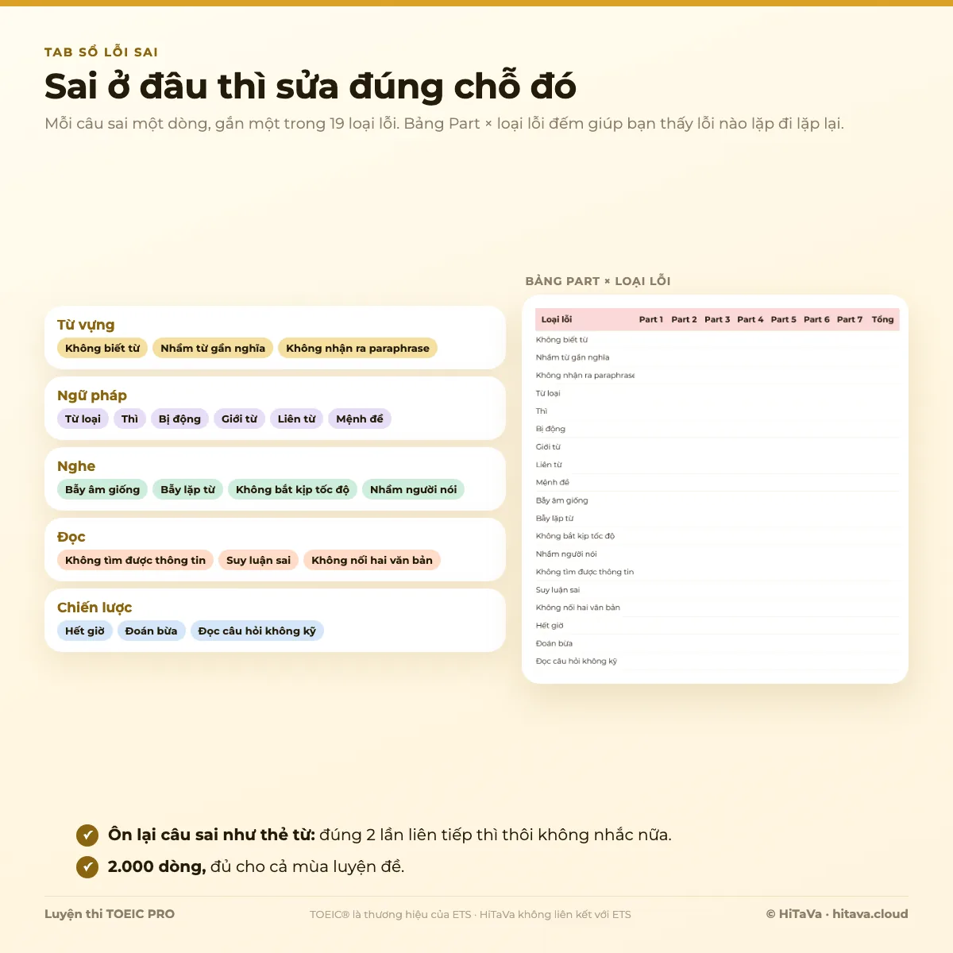953x953 pixels.
Task: Select the "Không nhận ra paraphrase" tag
Action: (357, 348)
